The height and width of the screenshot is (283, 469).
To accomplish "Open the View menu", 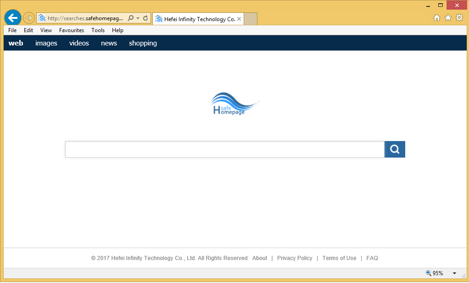I will coord(46,30).
